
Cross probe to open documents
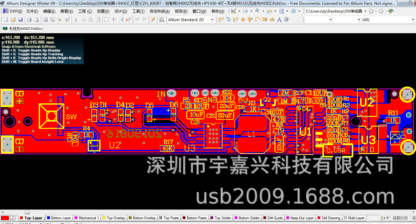pyautogui.click(x=153, y=19)
